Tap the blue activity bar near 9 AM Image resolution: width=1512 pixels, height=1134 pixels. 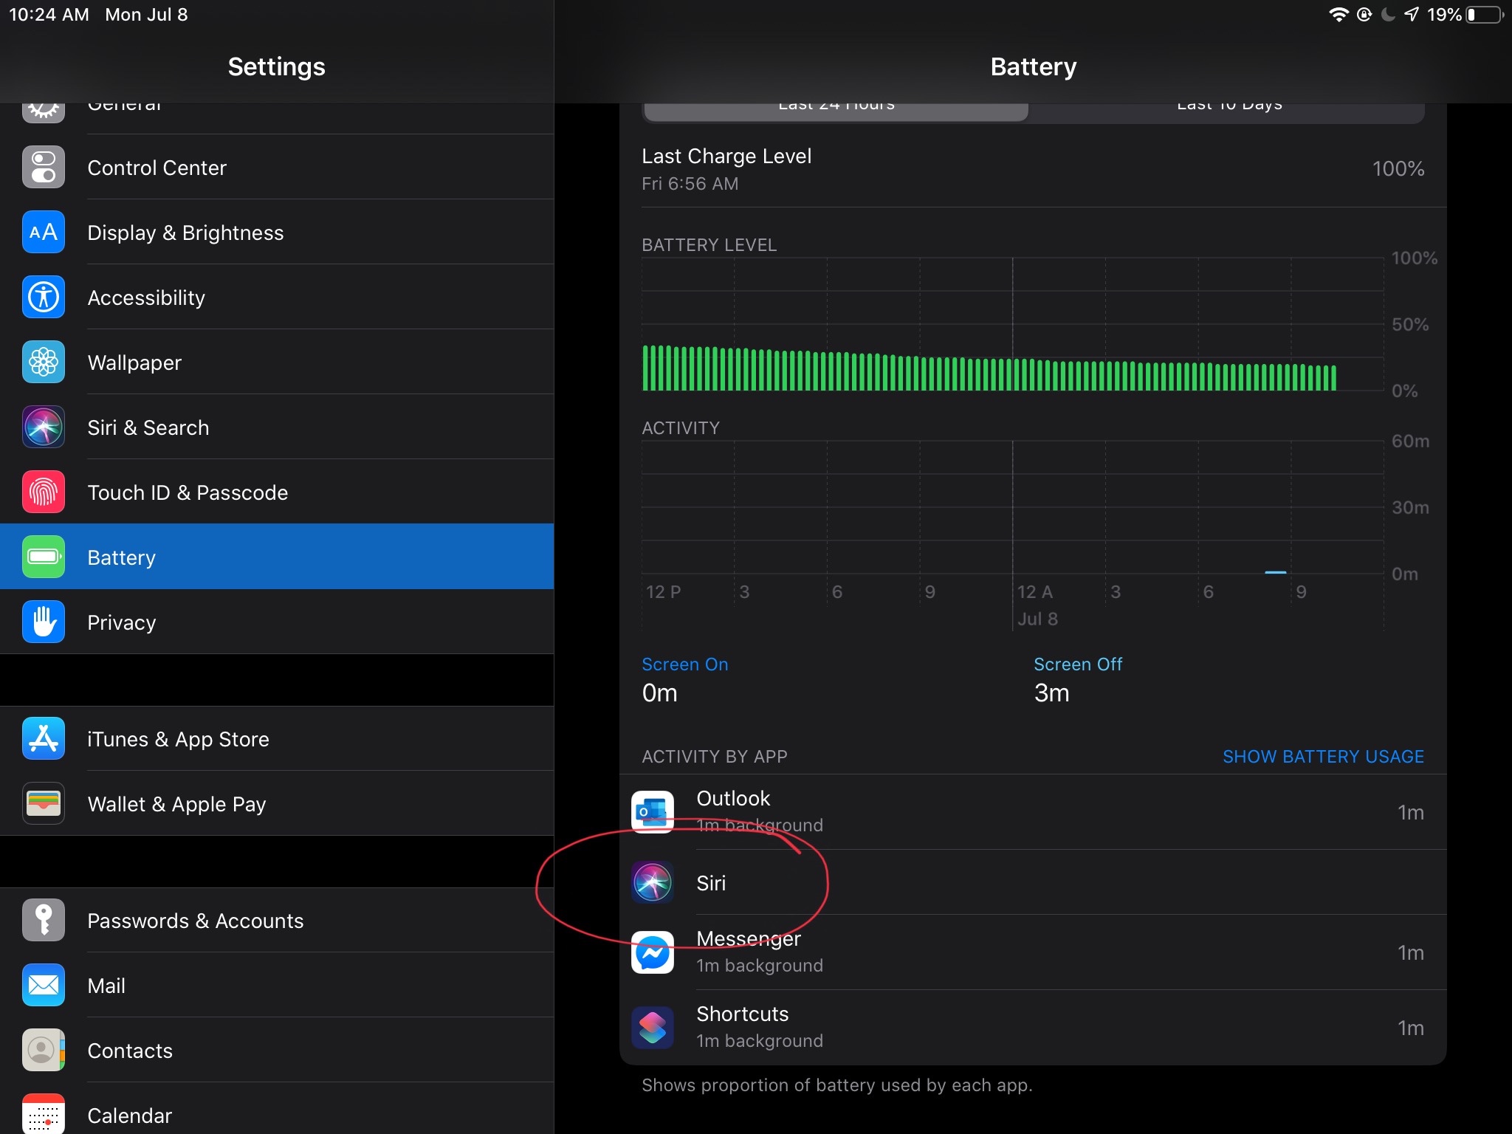(x=1275, y=571)
